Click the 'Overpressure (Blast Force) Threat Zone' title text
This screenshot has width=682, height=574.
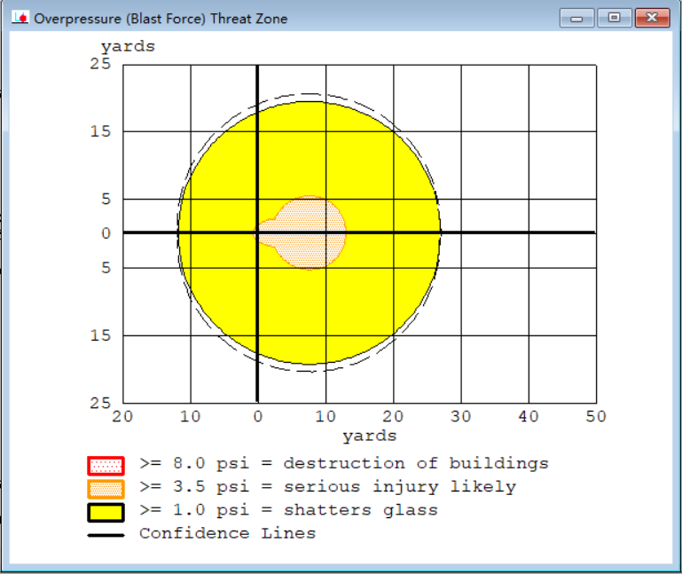161,19
